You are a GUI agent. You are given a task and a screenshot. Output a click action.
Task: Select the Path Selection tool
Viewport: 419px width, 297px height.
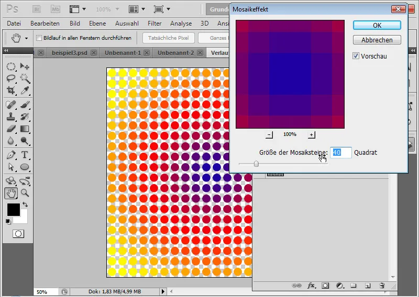click(10, 167)
